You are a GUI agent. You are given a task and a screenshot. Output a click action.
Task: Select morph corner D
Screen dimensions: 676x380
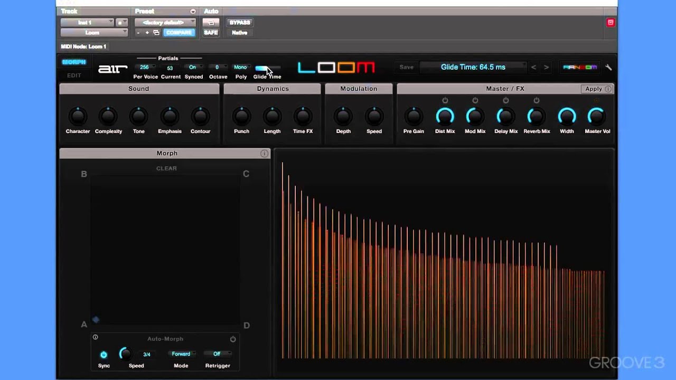(x=246, y=325)
